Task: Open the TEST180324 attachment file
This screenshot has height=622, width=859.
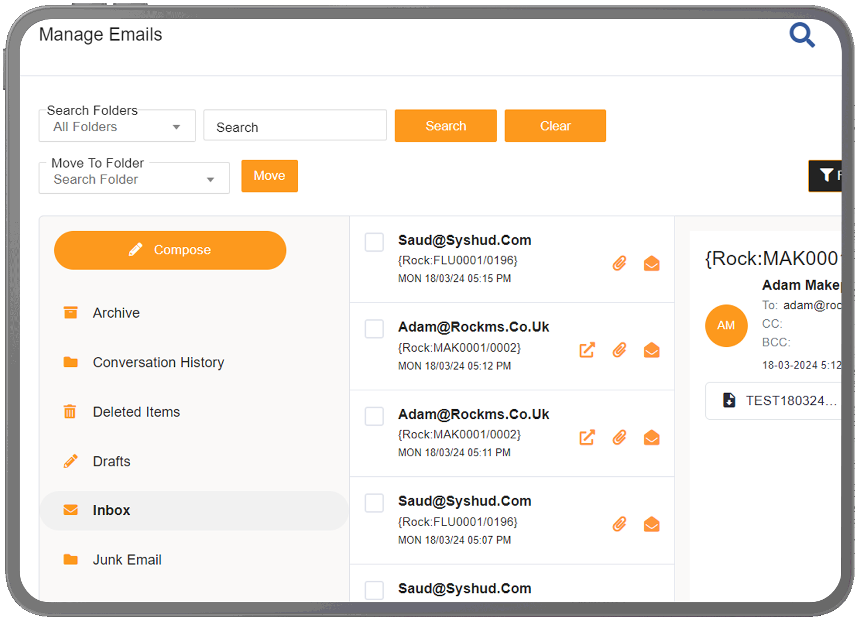Action: (x=774, y=400)
